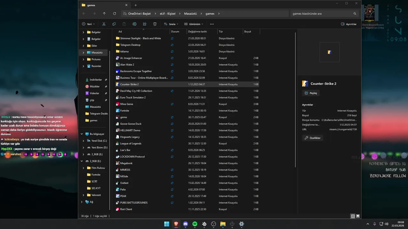Click the Delete trash icon in toolbar

pos(155,24)
